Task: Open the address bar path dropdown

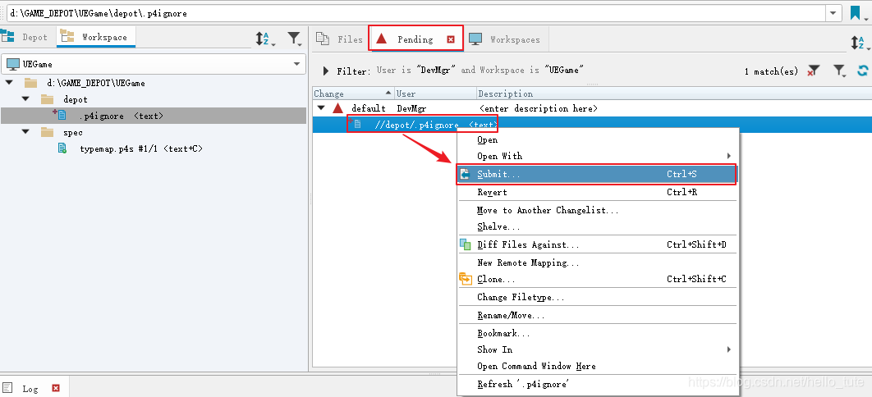Action: click(x=833, y=13)
